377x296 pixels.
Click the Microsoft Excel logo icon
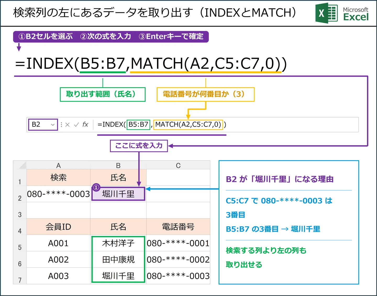pyautogui.click(x=326, y=13)
